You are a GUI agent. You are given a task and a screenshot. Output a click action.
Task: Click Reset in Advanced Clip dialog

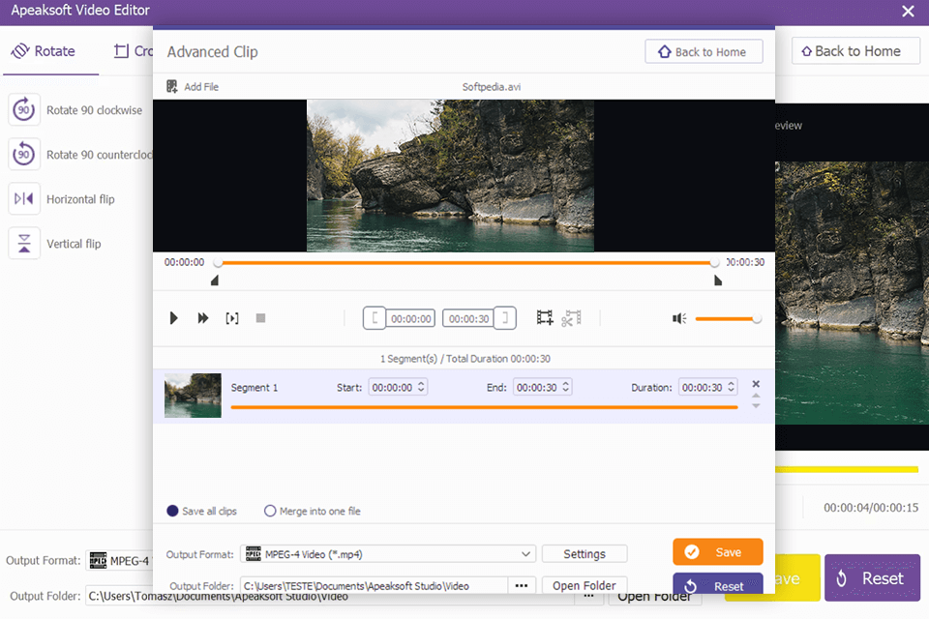pyautogui.click(x=717, y=583)
